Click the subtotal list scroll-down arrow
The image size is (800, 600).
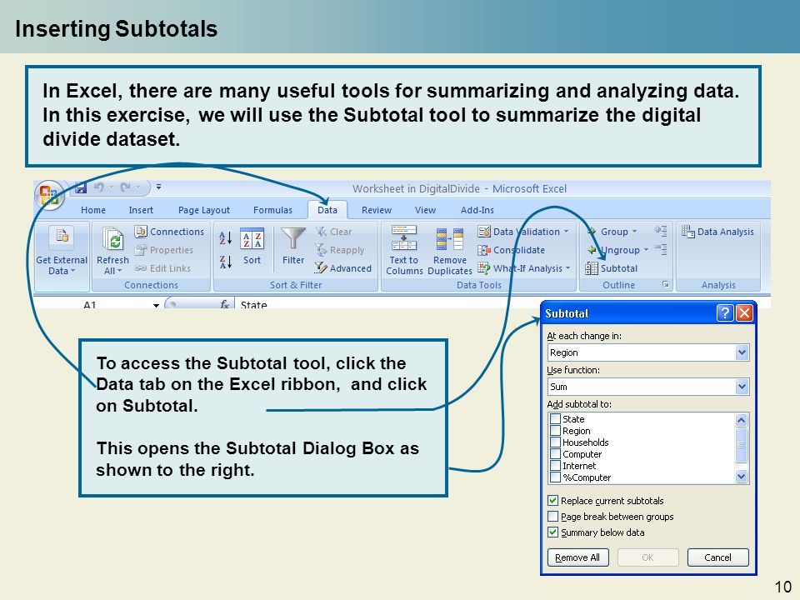(x=742, y=477)
